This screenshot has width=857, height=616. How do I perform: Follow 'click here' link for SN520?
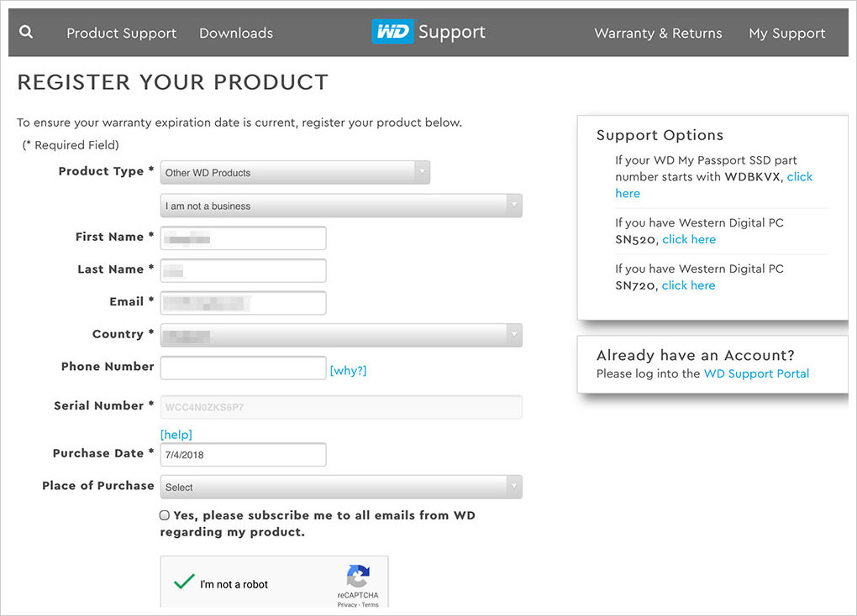(689, 239)
